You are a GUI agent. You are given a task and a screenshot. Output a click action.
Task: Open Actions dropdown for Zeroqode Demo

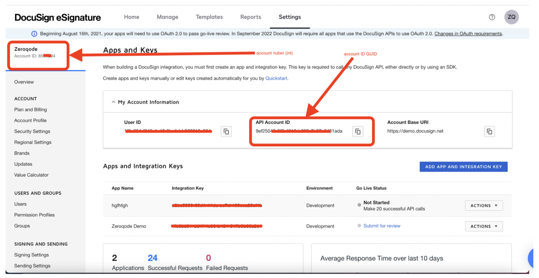pyautogui.click(x=484, y=226)
